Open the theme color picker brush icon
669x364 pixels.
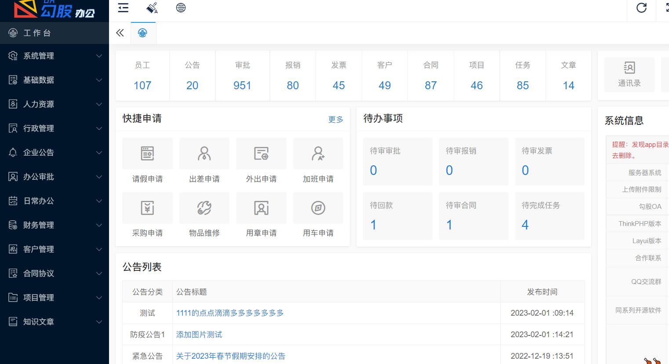[x=151, y=7]
